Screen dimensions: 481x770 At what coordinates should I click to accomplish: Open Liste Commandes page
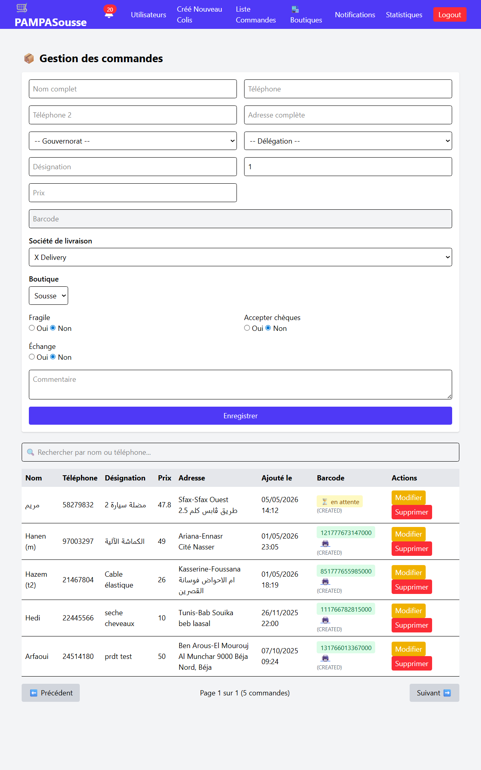coord(256,14)
